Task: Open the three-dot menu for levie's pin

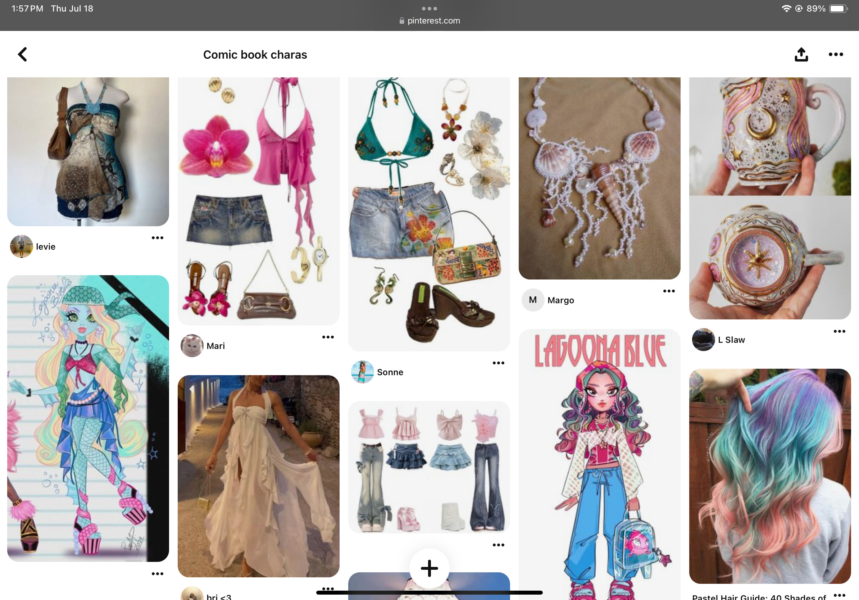Action: (x=157, y=238)
